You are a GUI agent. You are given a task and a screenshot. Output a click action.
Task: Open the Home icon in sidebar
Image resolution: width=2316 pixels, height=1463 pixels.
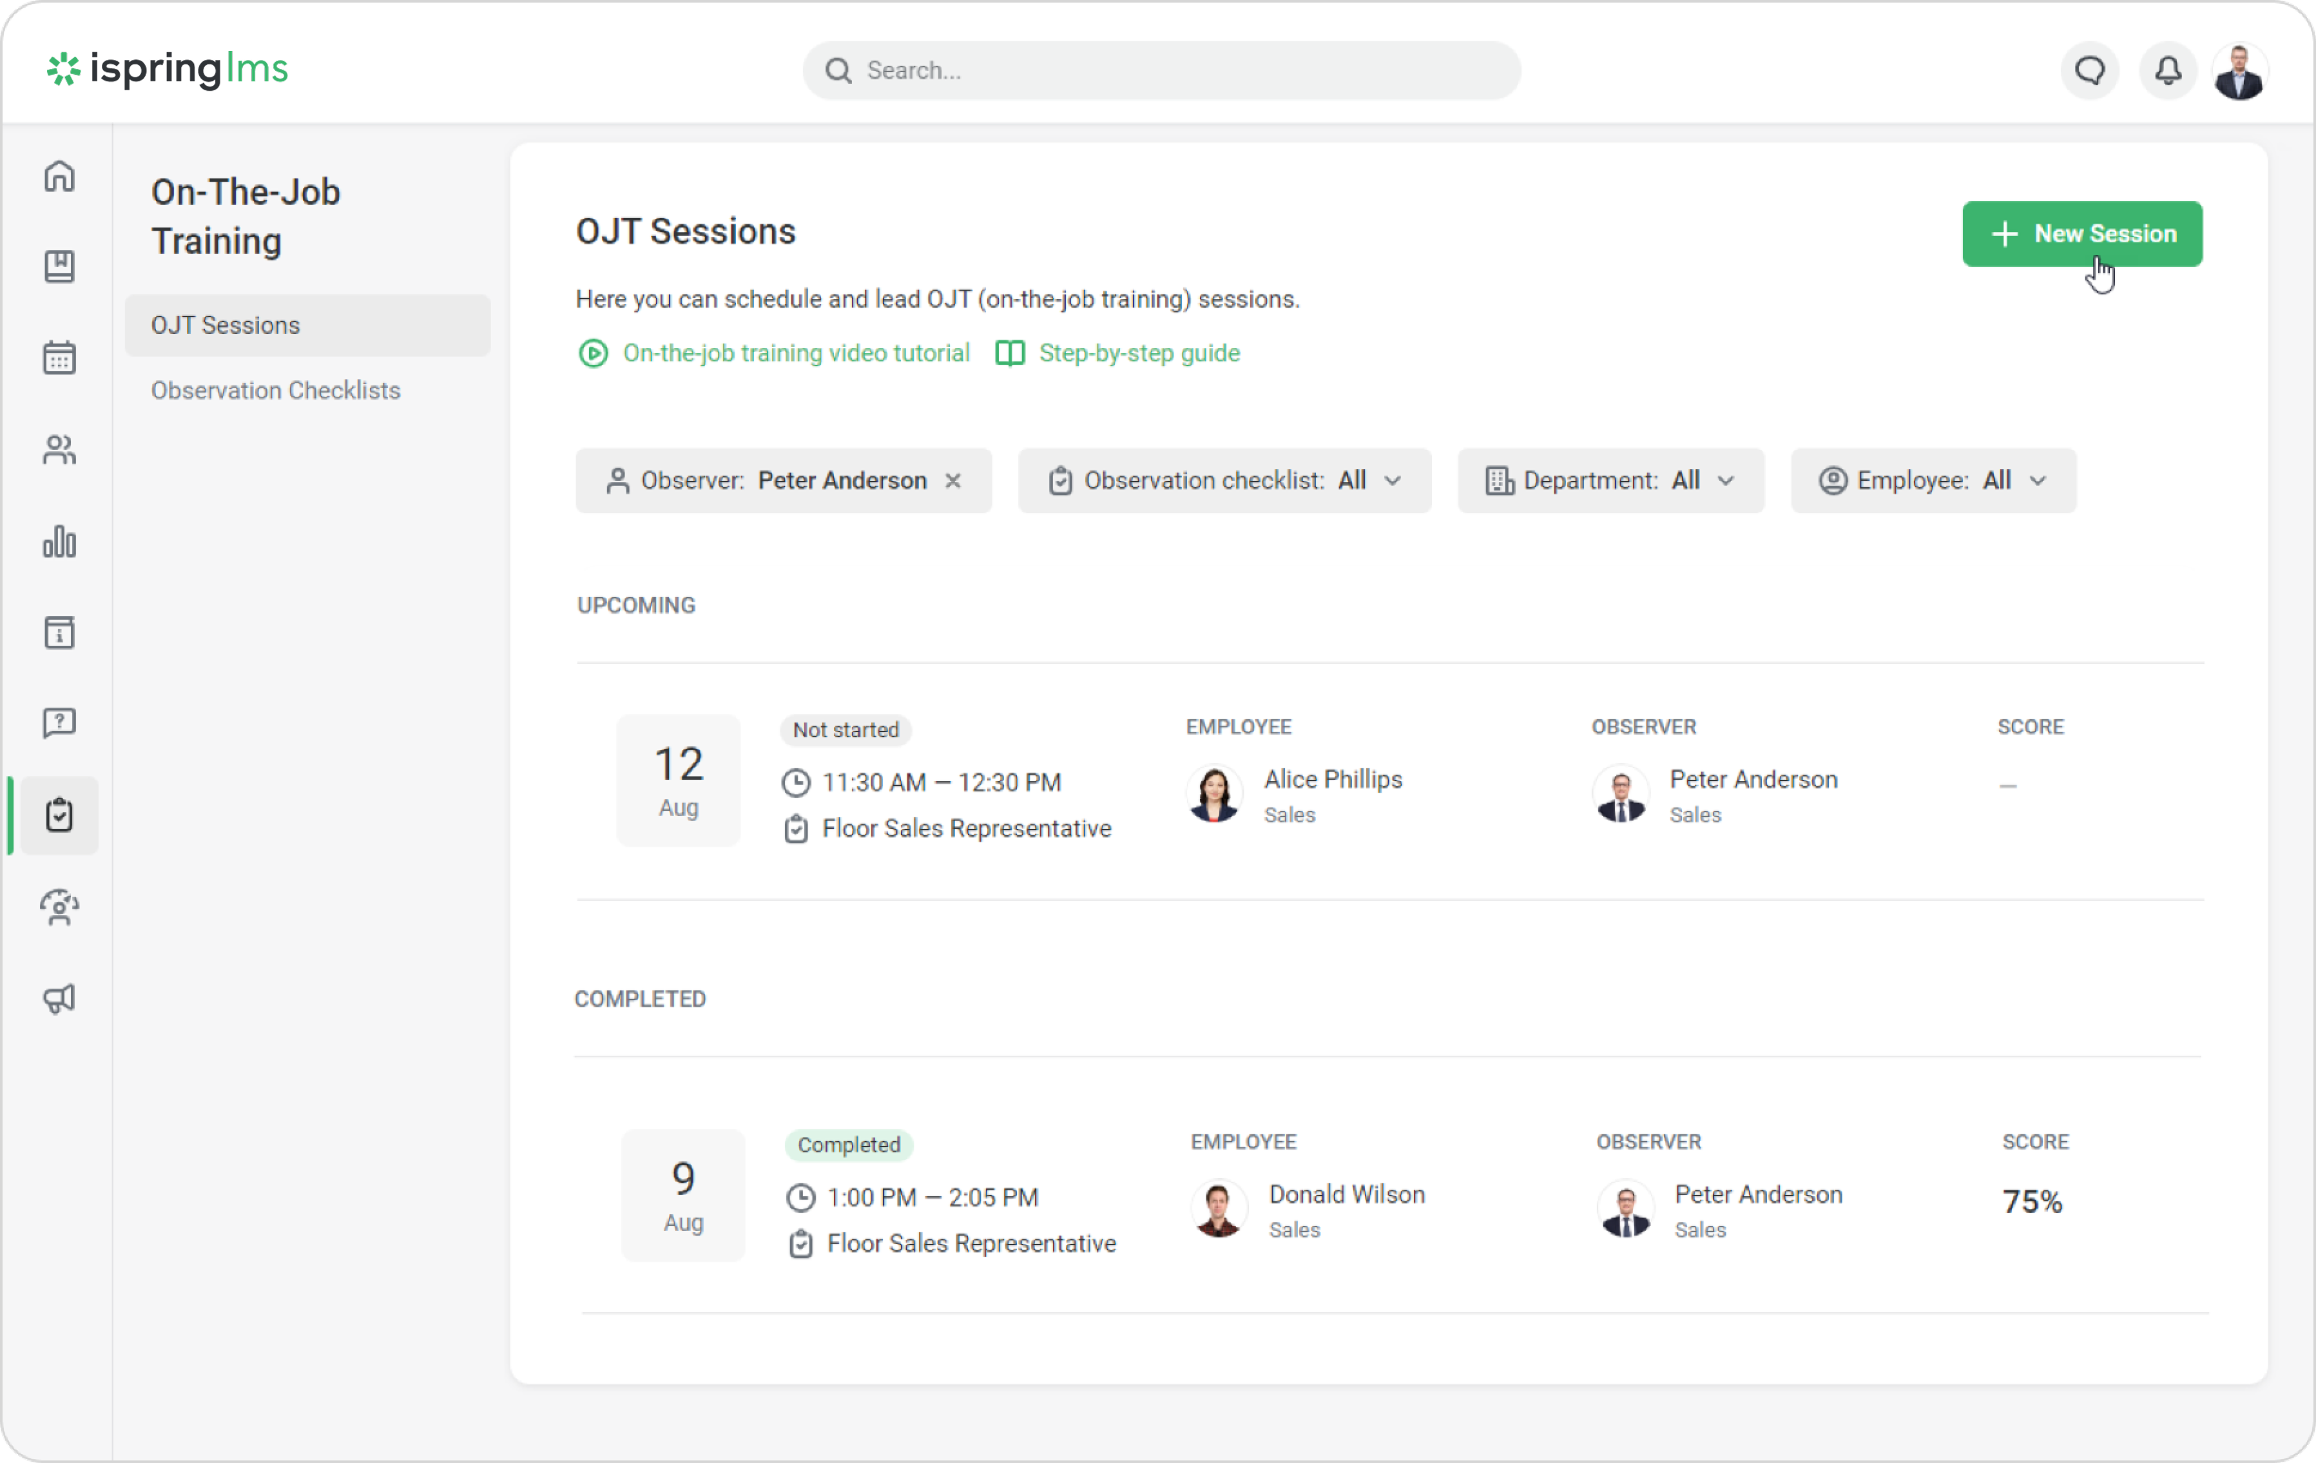(60, 176)
